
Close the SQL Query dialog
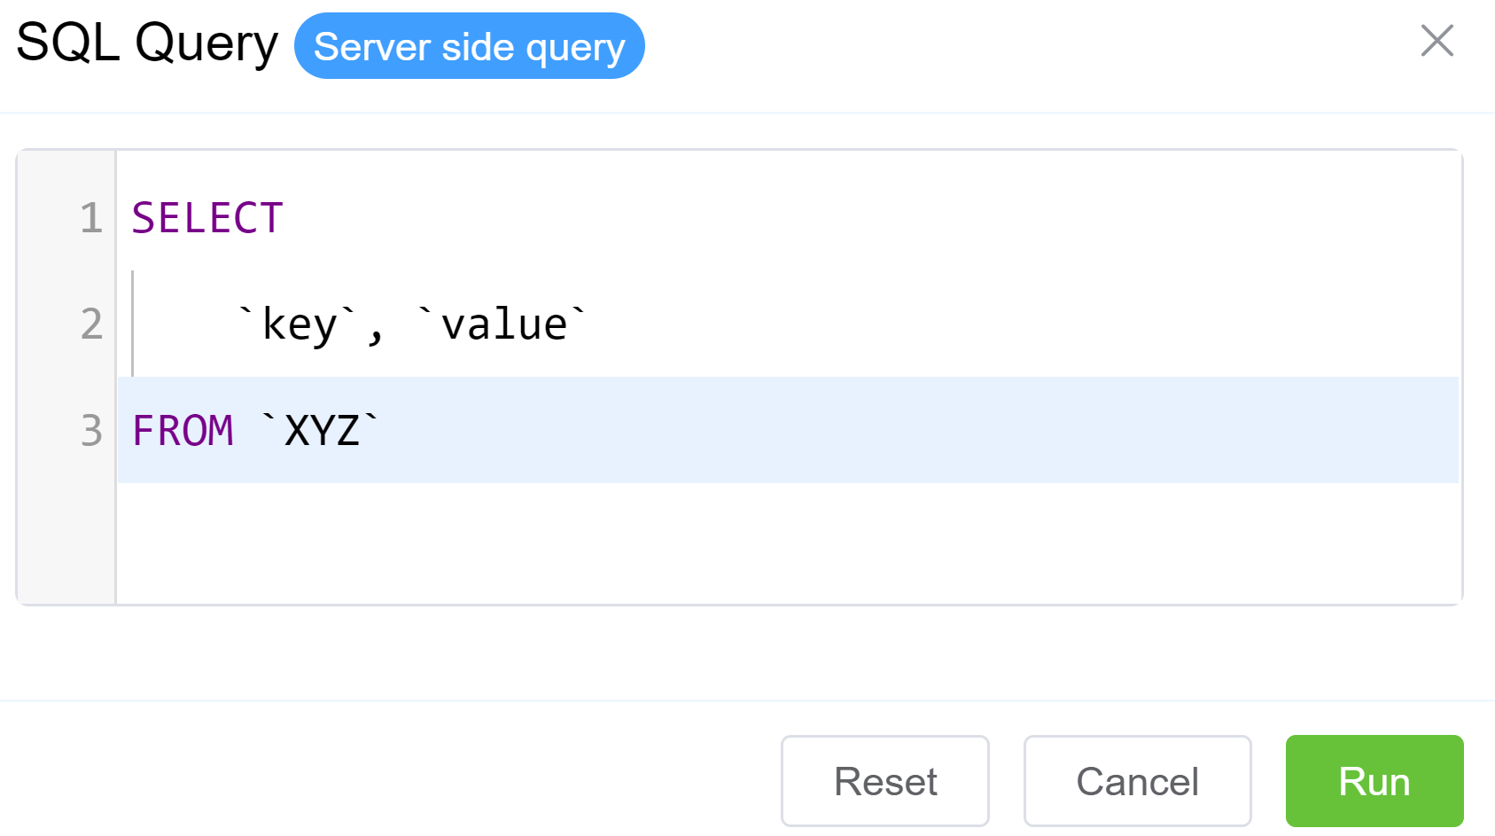click(x=1437, y=41)
